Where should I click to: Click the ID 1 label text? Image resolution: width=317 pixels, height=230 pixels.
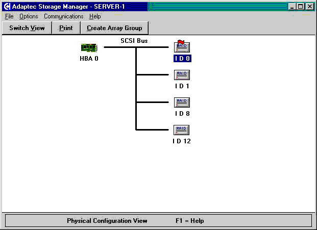click(x=182, y=86)
